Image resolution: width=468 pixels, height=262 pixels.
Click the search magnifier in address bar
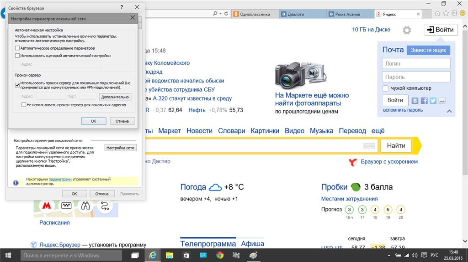click(x=215, y=14)
